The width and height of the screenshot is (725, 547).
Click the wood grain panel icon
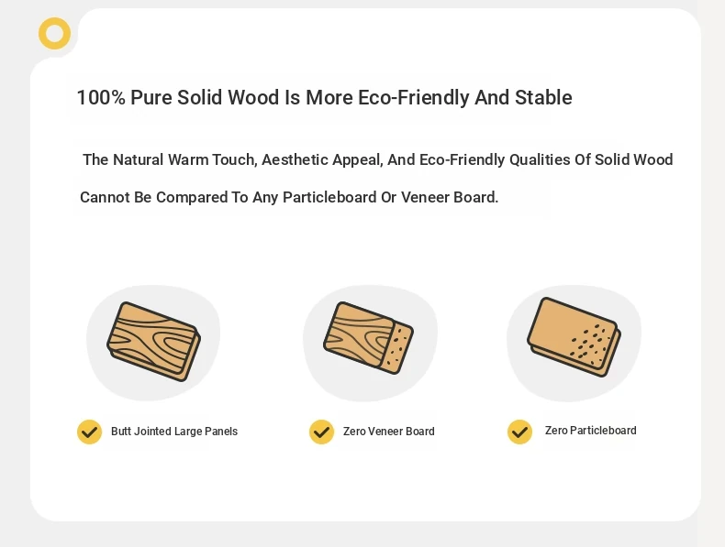click(154, 342)
